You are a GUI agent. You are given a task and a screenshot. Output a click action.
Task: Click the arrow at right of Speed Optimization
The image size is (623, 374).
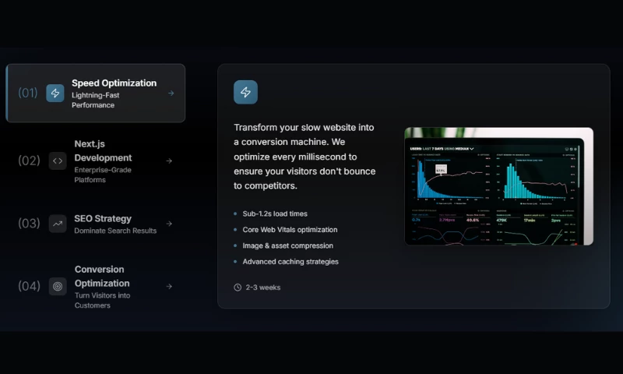pos(171,93)
